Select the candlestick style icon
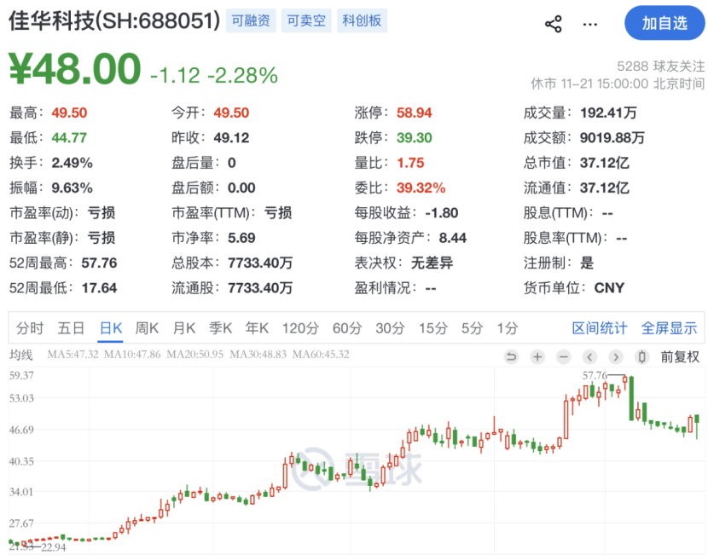The height and width of the screenshot is (555, 708). [641, 356]
